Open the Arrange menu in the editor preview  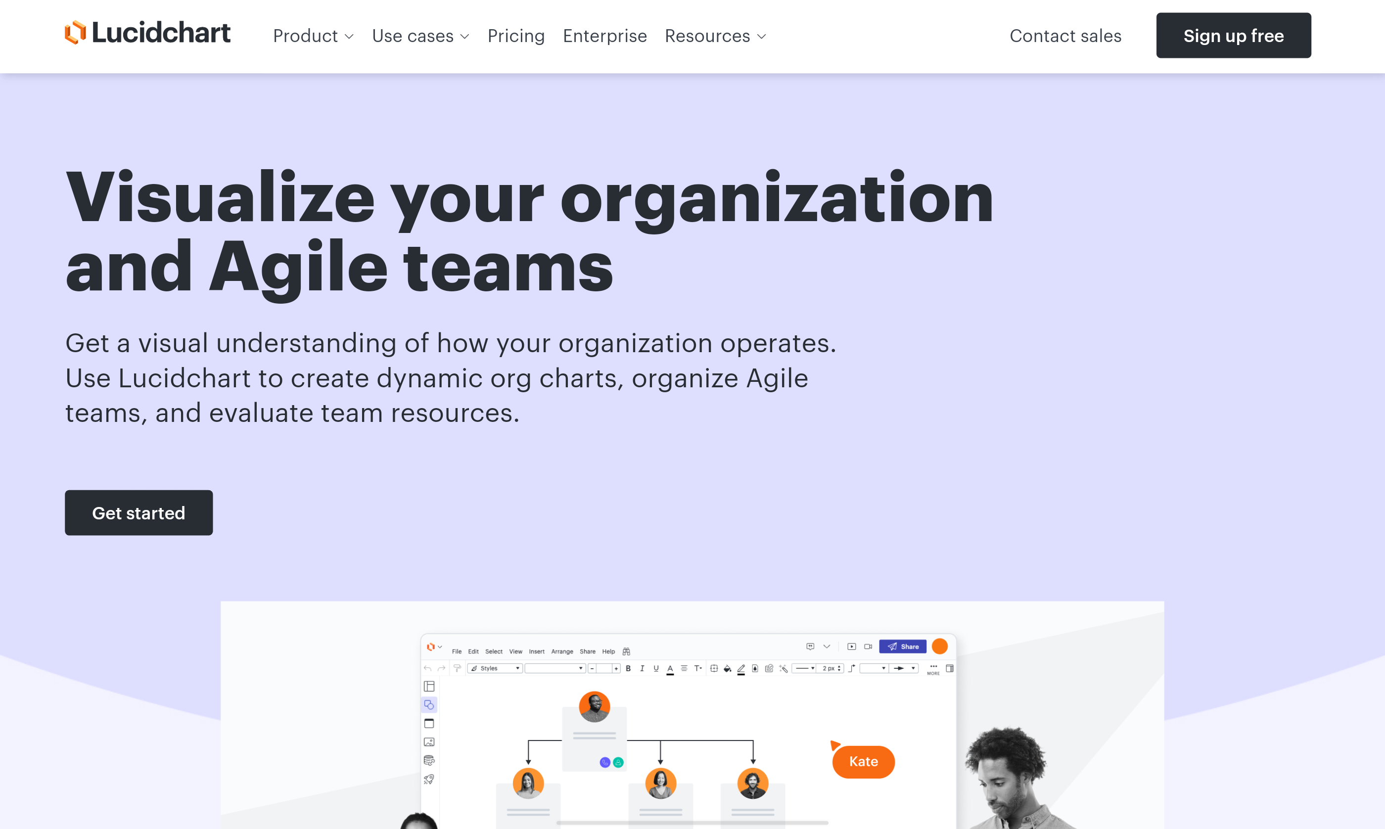(x=562, y=652)
